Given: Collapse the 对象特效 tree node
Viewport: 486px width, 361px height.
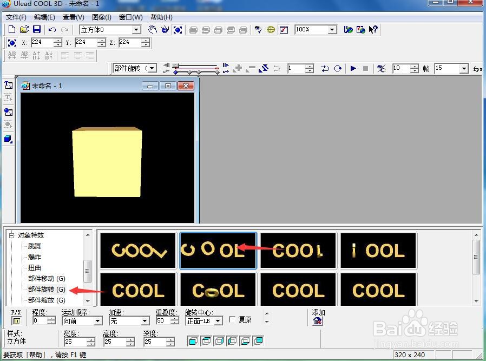Looking at the screenshot, I should click(x=12, y=235).
